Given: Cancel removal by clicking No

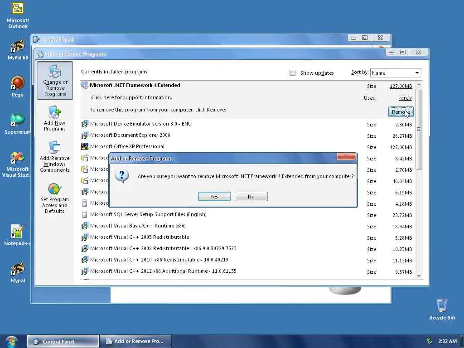Looking at the screenshot, I should tap(251, 197).
